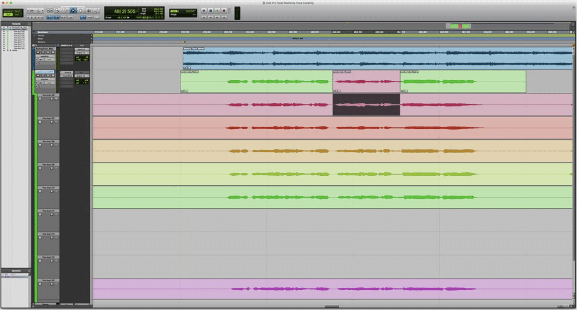Click the Markers ruler name
This screenshot has width=577, height=310.
pyautogui.click(x=41, y=42)
